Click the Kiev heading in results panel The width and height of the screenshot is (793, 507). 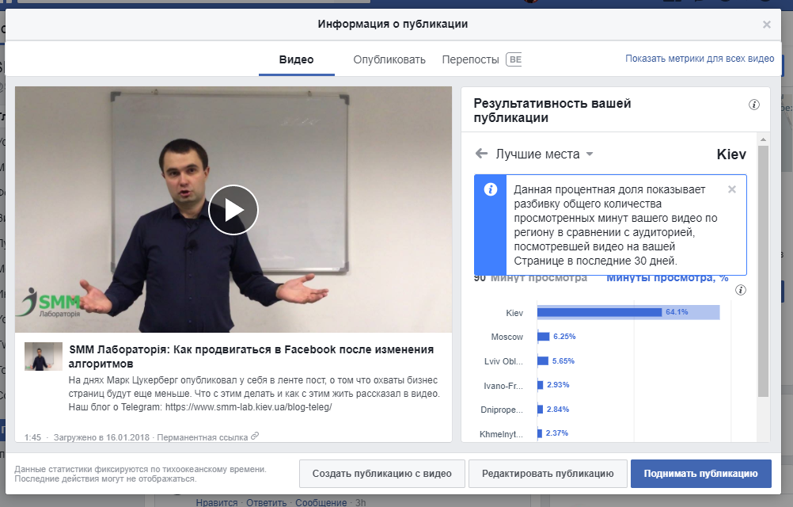point(731,154)
